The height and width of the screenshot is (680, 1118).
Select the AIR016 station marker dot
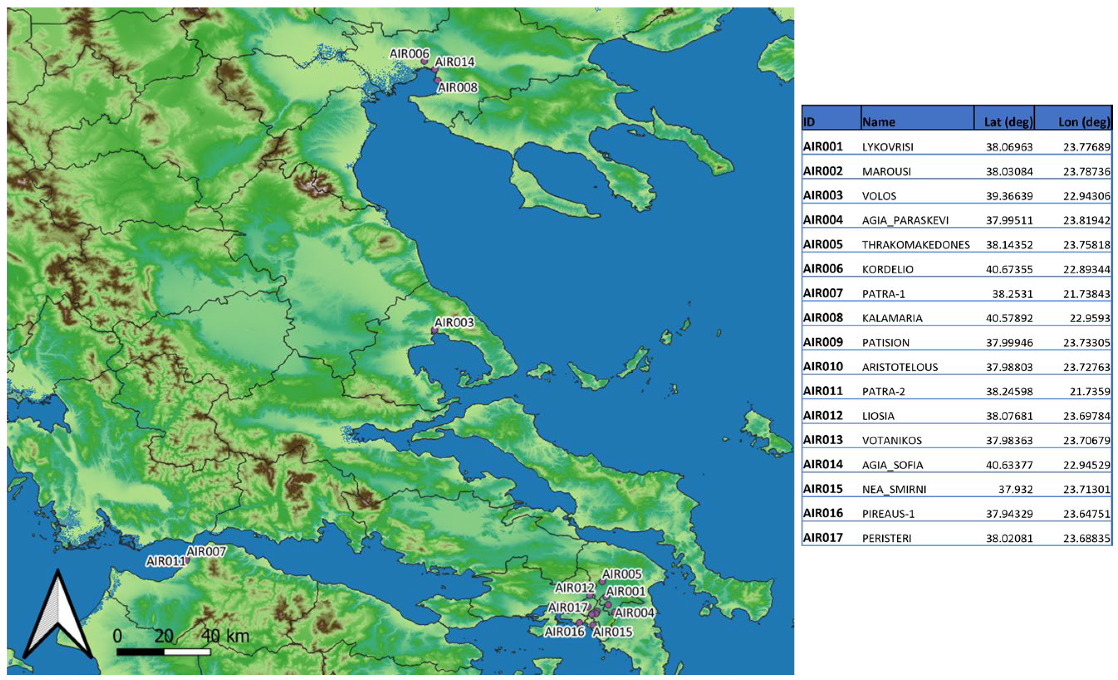pyautogui.click(x=580, y=622)
